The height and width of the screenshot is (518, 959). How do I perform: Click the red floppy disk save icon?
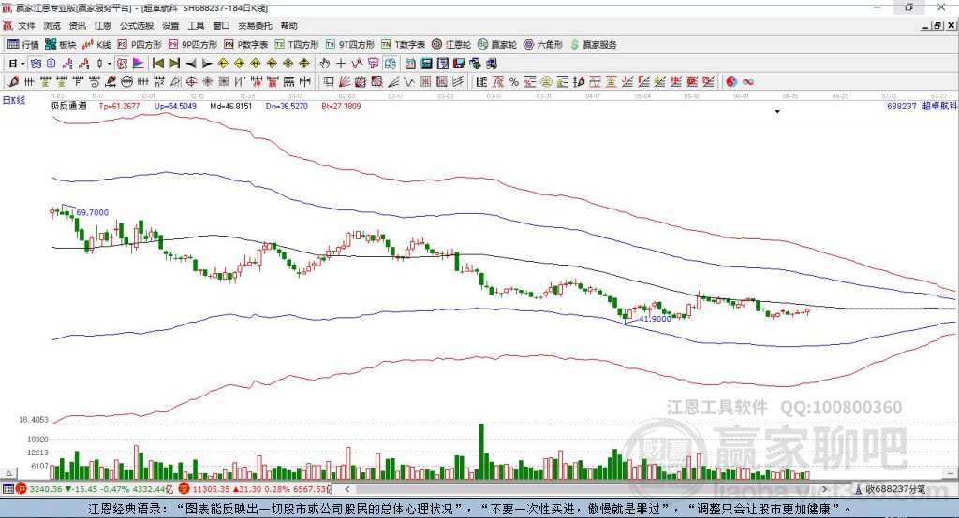pyautogui.click(x=459, y=64)
